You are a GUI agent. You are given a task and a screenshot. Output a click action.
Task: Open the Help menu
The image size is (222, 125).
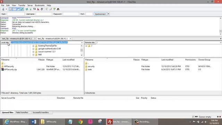coord(49,6)
